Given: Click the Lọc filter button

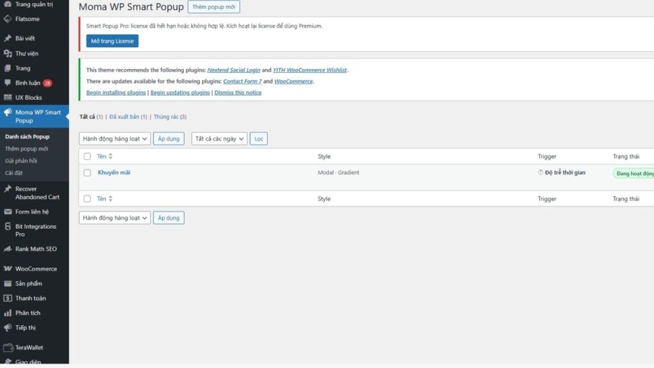Looking at the screenshot, I should 259,139.
